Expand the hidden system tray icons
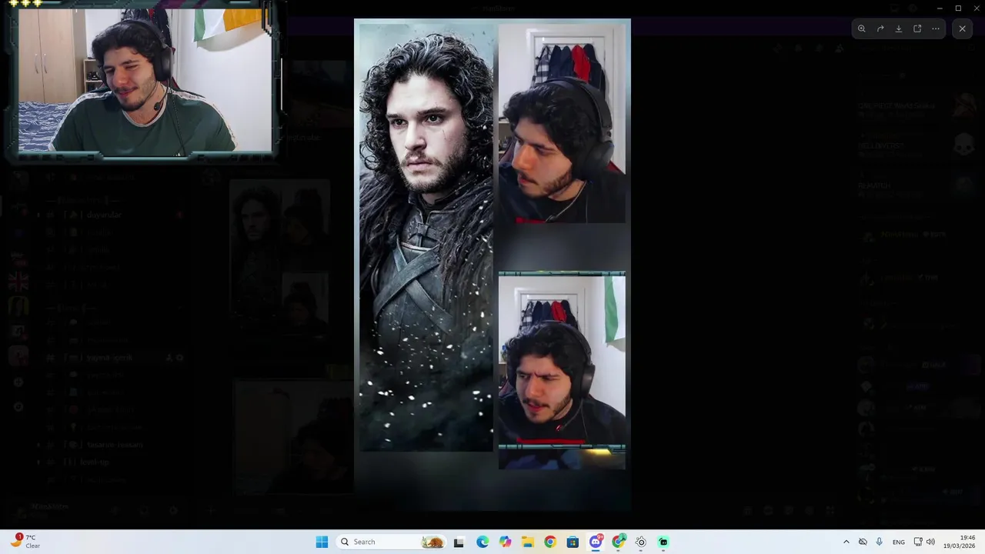 pos(846,542)
